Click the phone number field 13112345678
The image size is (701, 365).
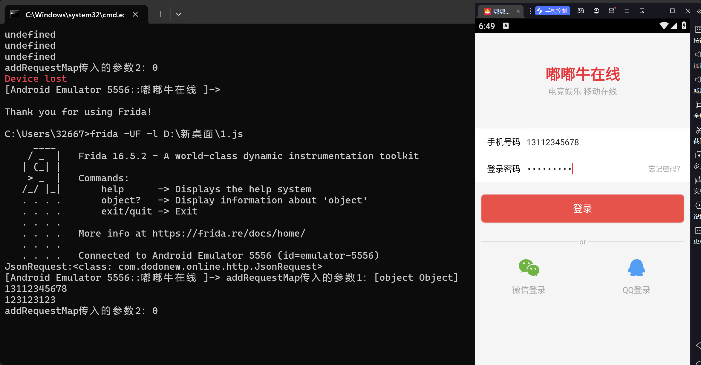608,142
